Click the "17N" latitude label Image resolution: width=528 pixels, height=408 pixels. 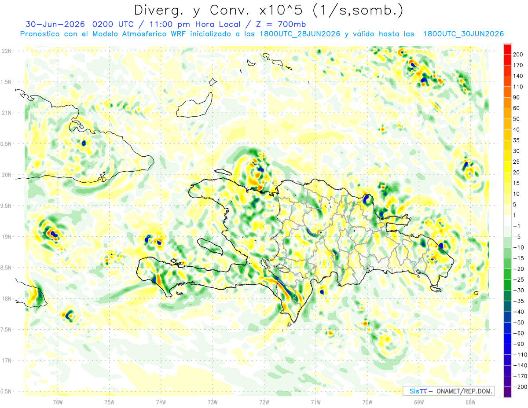[x=7, y=360]
